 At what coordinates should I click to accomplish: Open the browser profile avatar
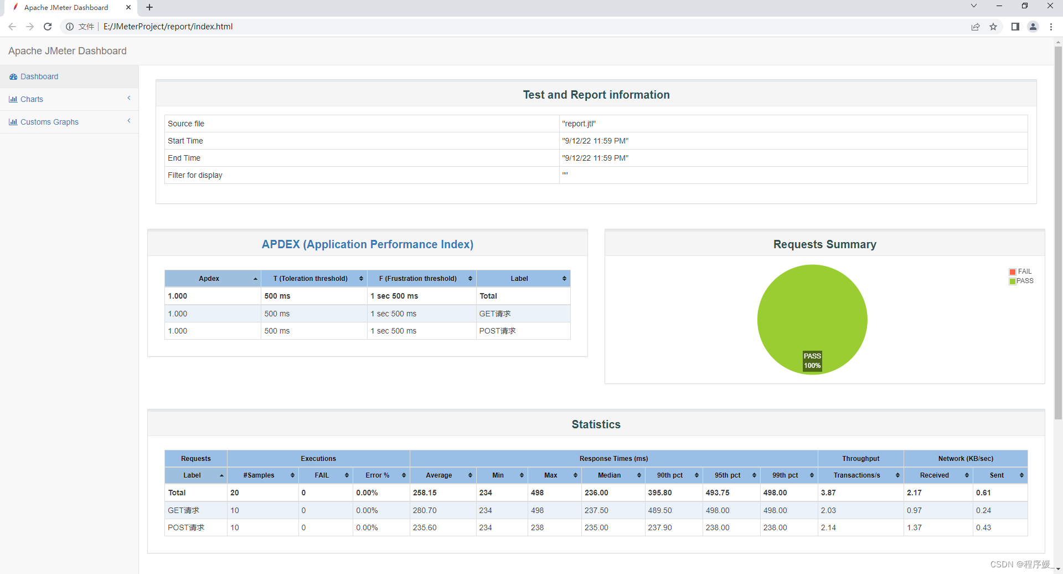pyautogui.click(x=1033, y=27)
